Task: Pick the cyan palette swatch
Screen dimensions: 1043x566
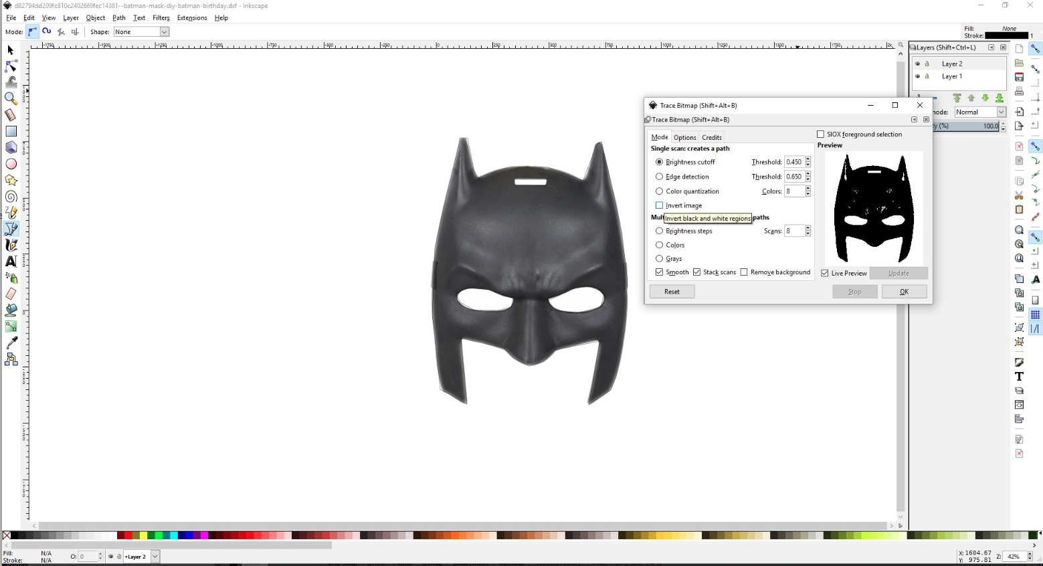Action: (173, 535)
